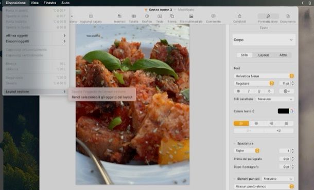Click the Aggiungi pagina toolbar icon
Screen dimensions: 314x190
tap(91, 16)
